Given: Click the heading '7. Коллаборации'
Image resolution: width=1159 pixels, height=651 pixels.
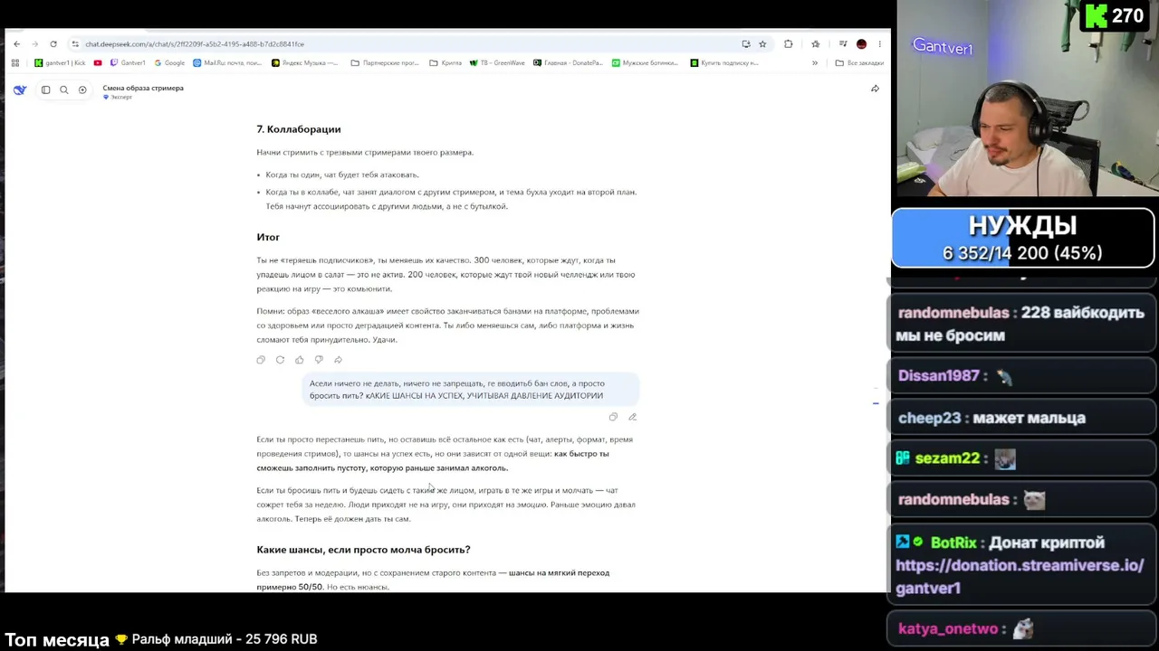Looking at the screenshot, I should [x=299, y=129].
